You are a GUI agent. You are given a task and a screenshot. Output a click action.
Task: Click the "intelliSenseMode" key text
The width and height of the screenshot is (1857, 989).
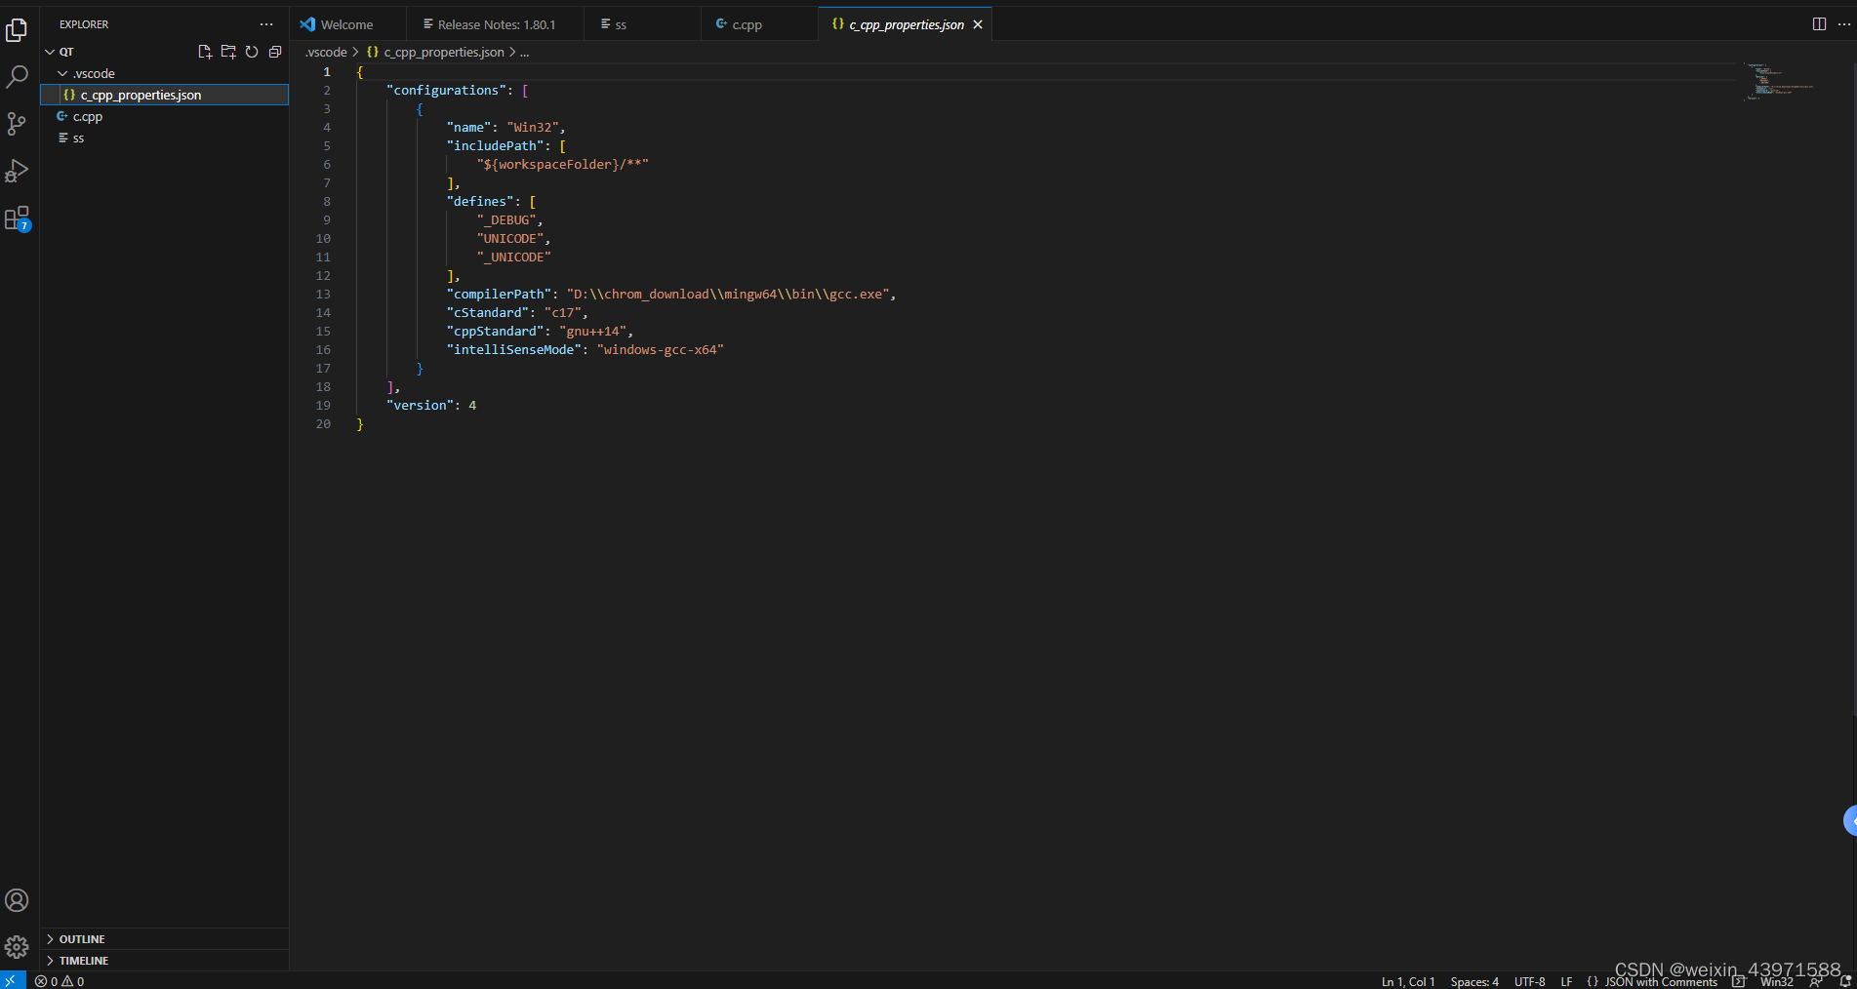(x=514, y=349)
